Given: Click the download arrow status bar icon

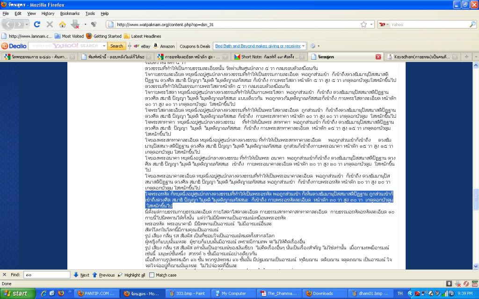Looking at the screenshot, I should click(x=449, y=284).
